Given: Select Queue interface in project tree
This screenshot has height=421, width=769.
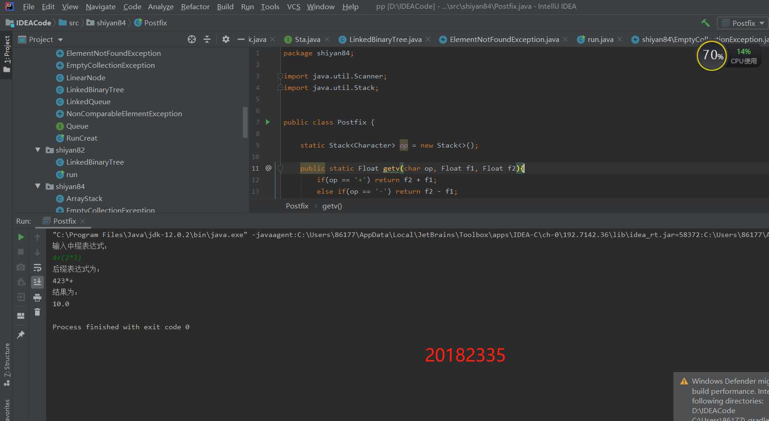Looking at the screenshot, I should [x=77, y=126].
